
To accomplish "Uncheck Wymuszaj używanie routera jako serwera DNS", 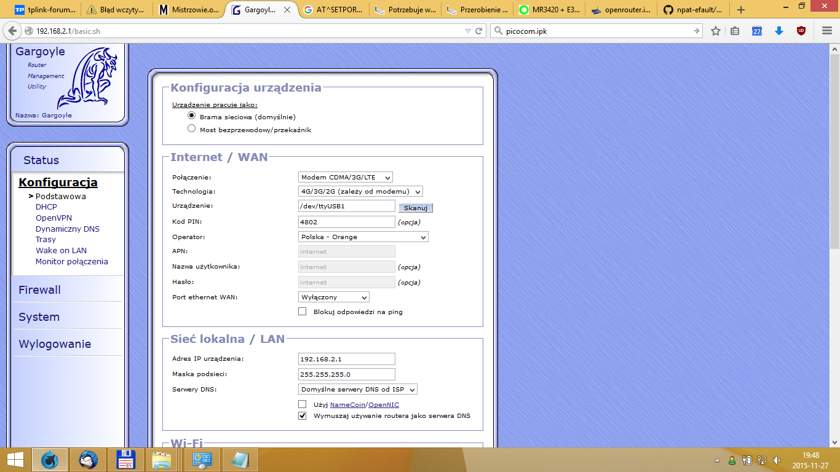I will tap(302, 415).
